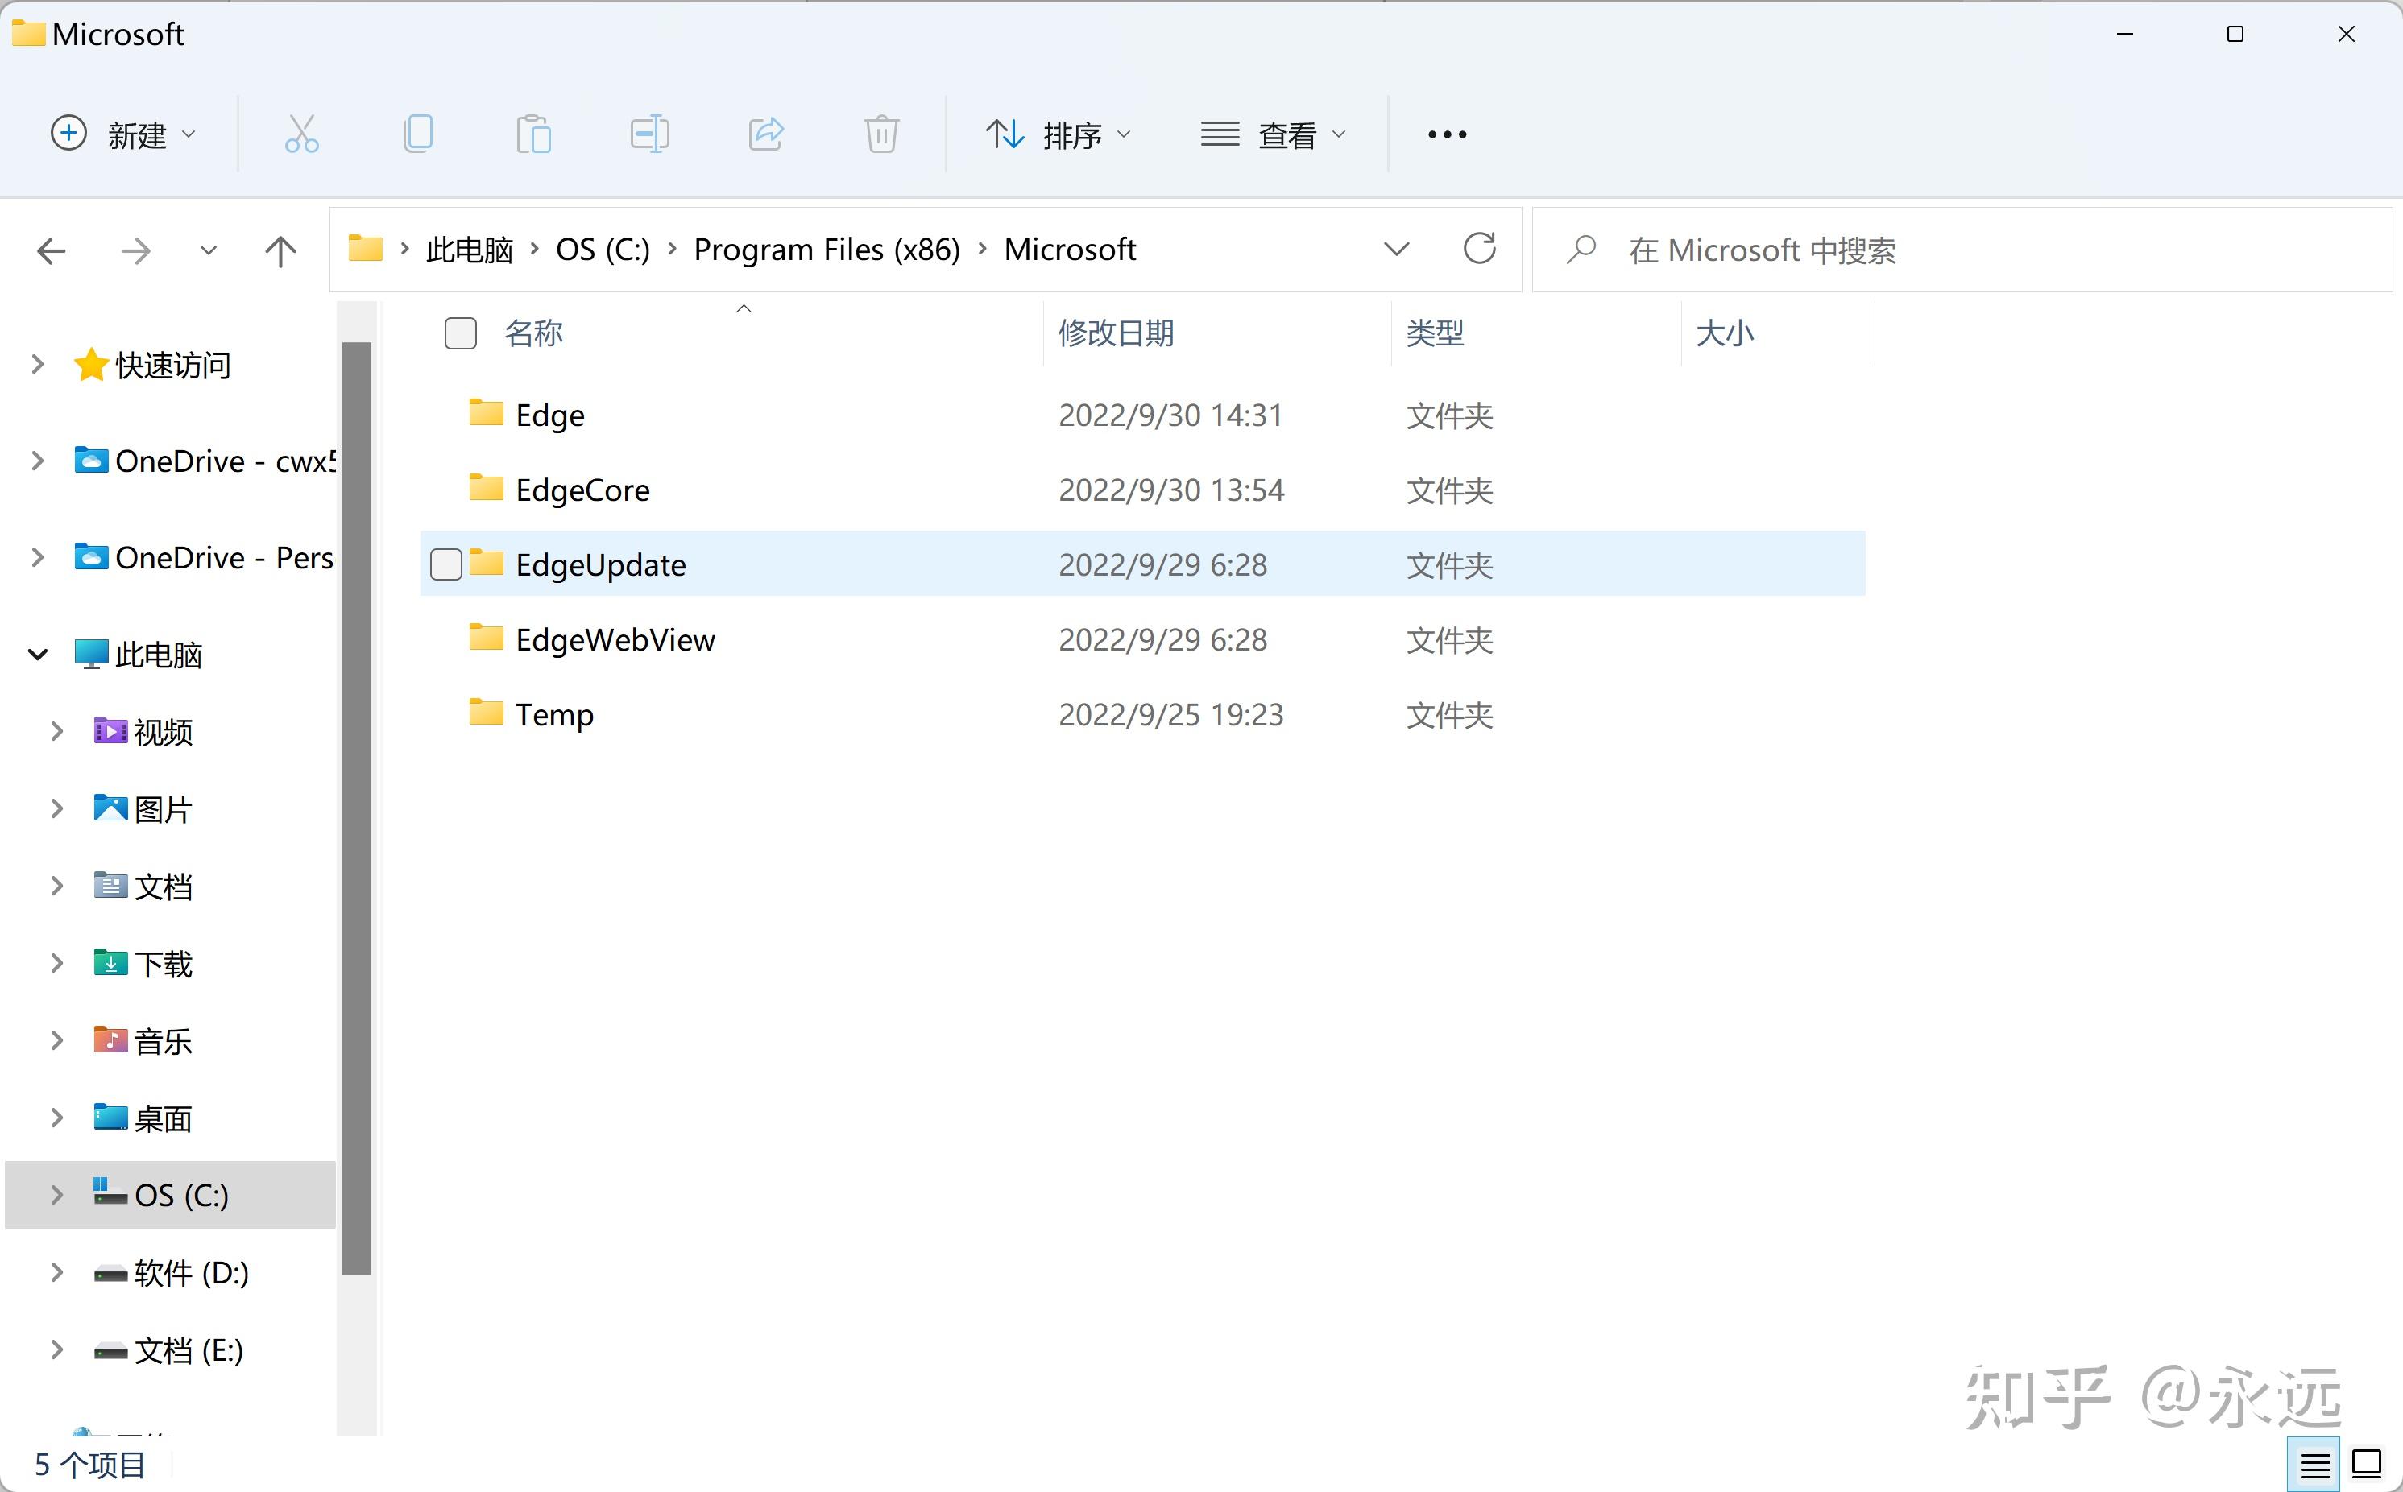2403x1492 pixels.
Task: Tick the select-all checkbox beside 名称
Action: click(x=460, y=333)
